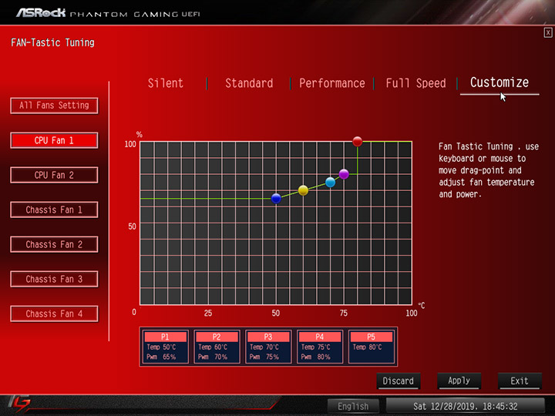Choose Chassis Fan 1
Viewport: 555px width, 416px height.
point(54,210)
